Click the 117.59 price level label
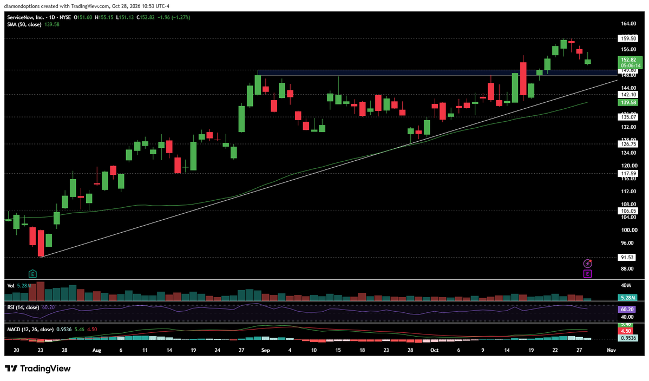Image resolution: width=649 pixels, height=381 pixels. [x=627, y=174]
